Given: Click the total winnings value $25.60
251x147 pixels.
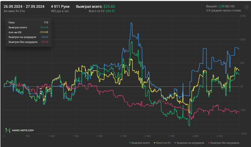Looking at the screenshot, I should (109, 6).
